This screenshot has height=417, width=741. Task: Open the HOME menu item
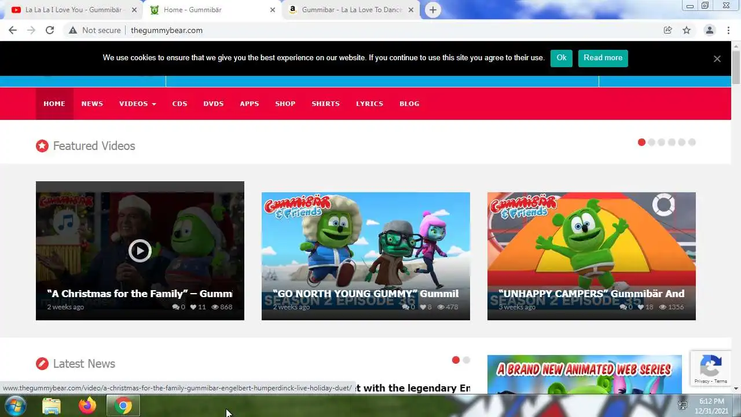pyautogui.click(x=54, y=104)
